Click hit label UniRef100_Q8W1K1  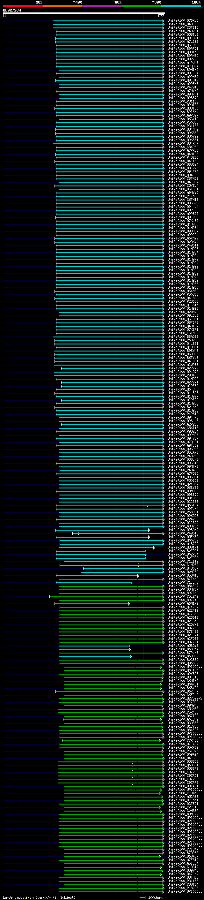[x=183, y=548]
